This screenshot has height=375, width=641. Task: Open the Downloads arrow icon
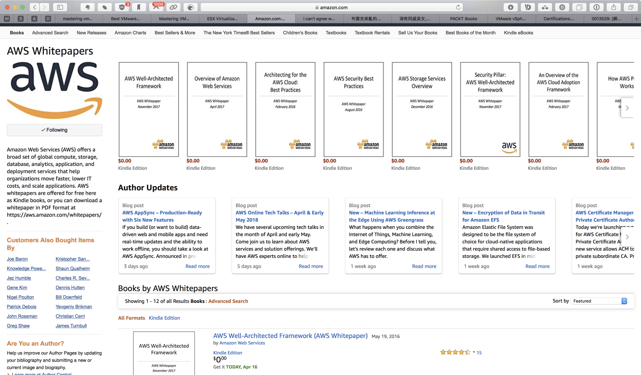511,7
